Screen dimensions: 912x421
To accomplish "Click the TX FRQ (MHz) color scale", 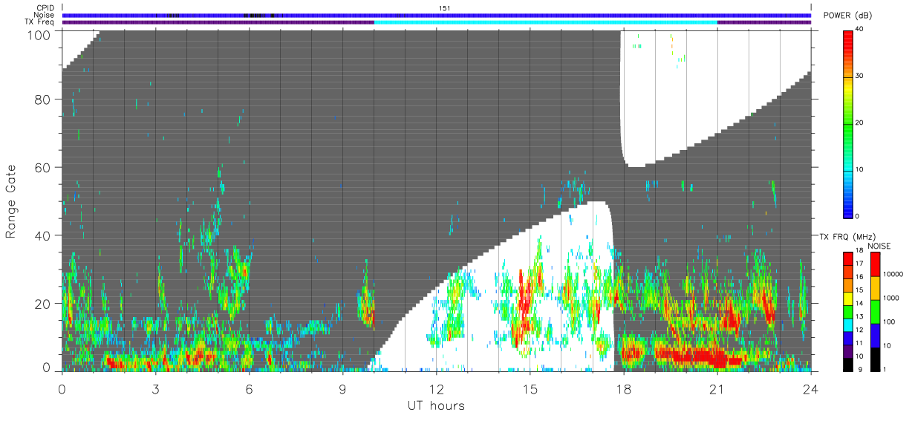I will coord(848,310).
